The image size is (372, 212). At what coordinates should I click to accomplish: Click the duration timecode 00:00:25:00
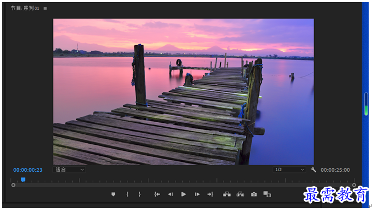[335, 170]
